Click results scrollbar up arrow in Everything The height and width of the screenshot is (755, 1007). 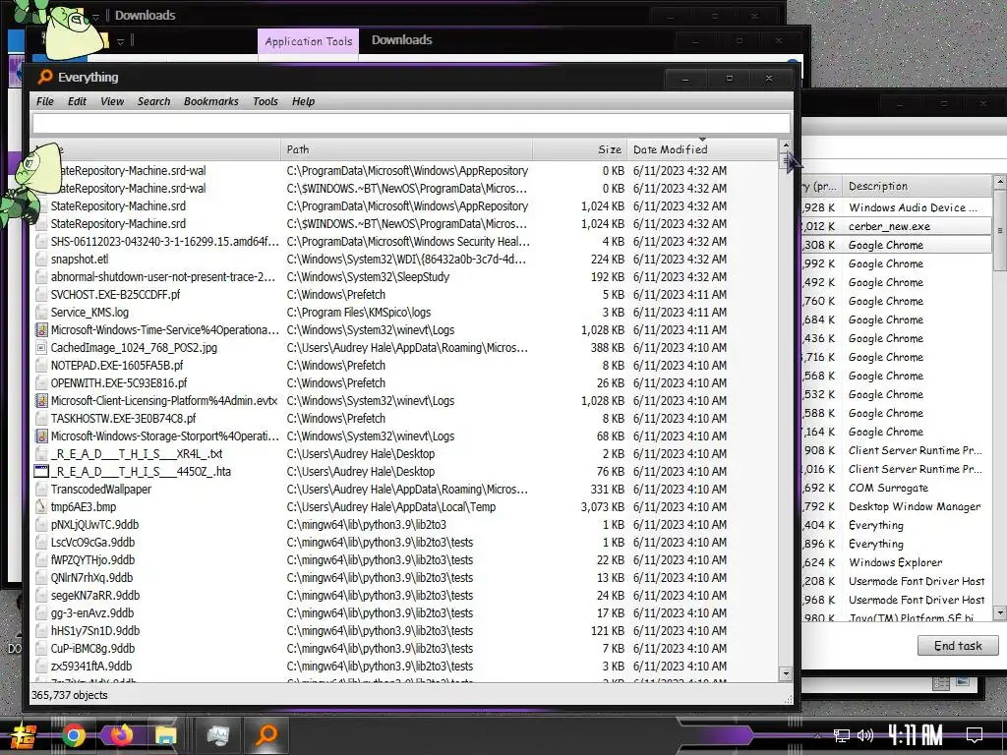pos(786,145)
